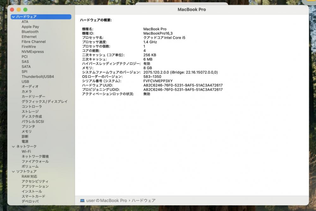Click the ハイパースレッディングテクノロジー label
The width and height of the screenshot is (316, 211).
click(111, 64)
